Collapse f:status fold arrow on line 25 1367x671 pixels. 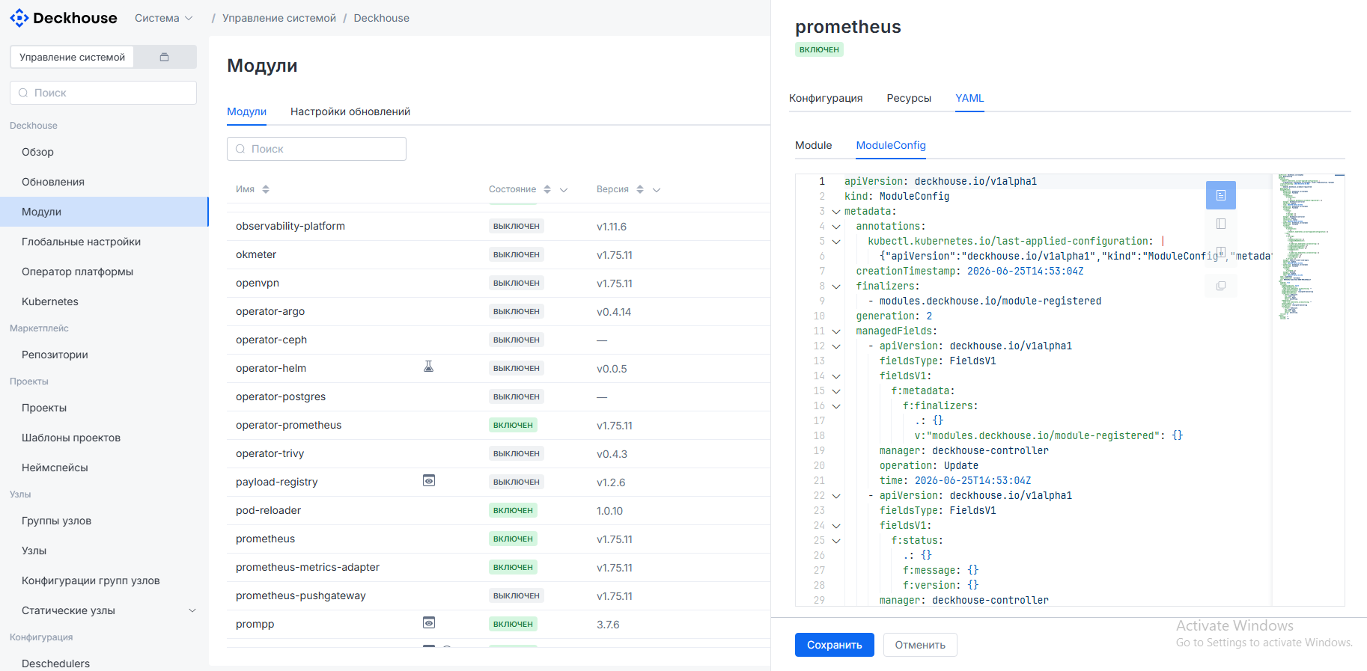[836, 541]
